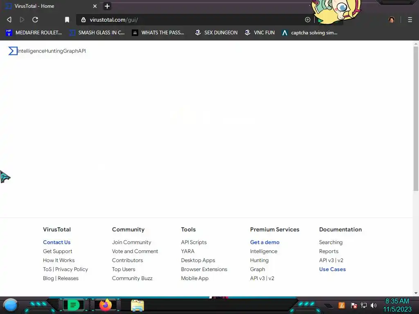Screen dimensions: 419x314
Task: Open the browser hamburger menu
Action: tap(410, 20)
